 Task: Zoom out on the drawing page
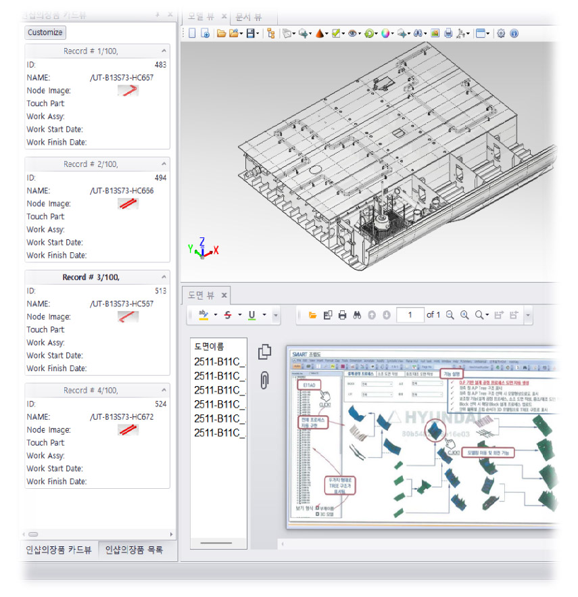point(450,315)
